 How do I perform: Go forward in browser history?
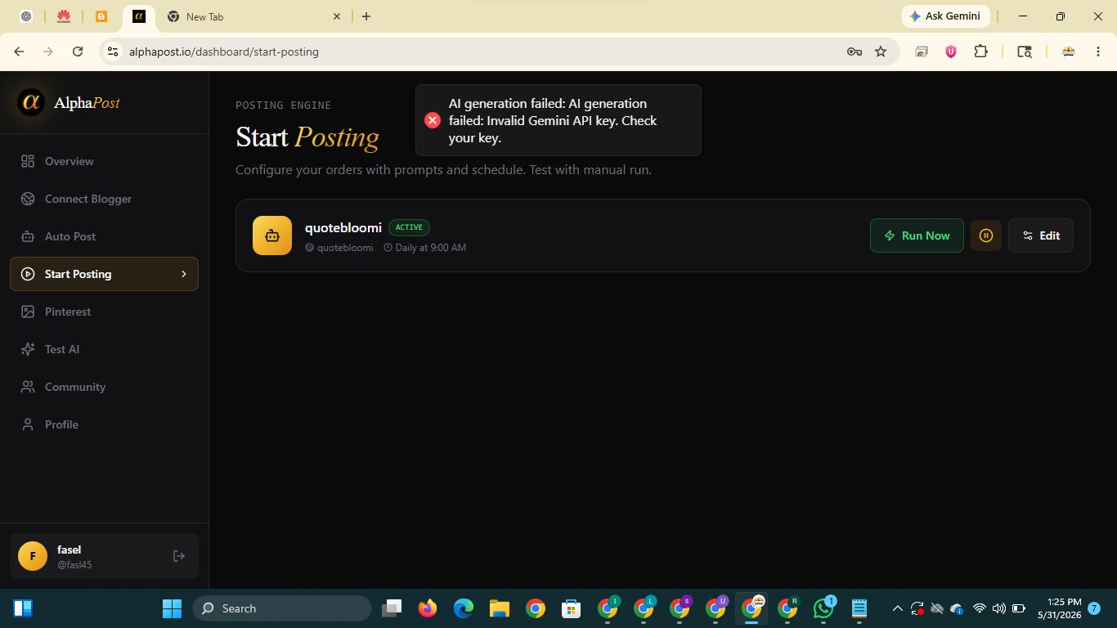coord(48,52)
